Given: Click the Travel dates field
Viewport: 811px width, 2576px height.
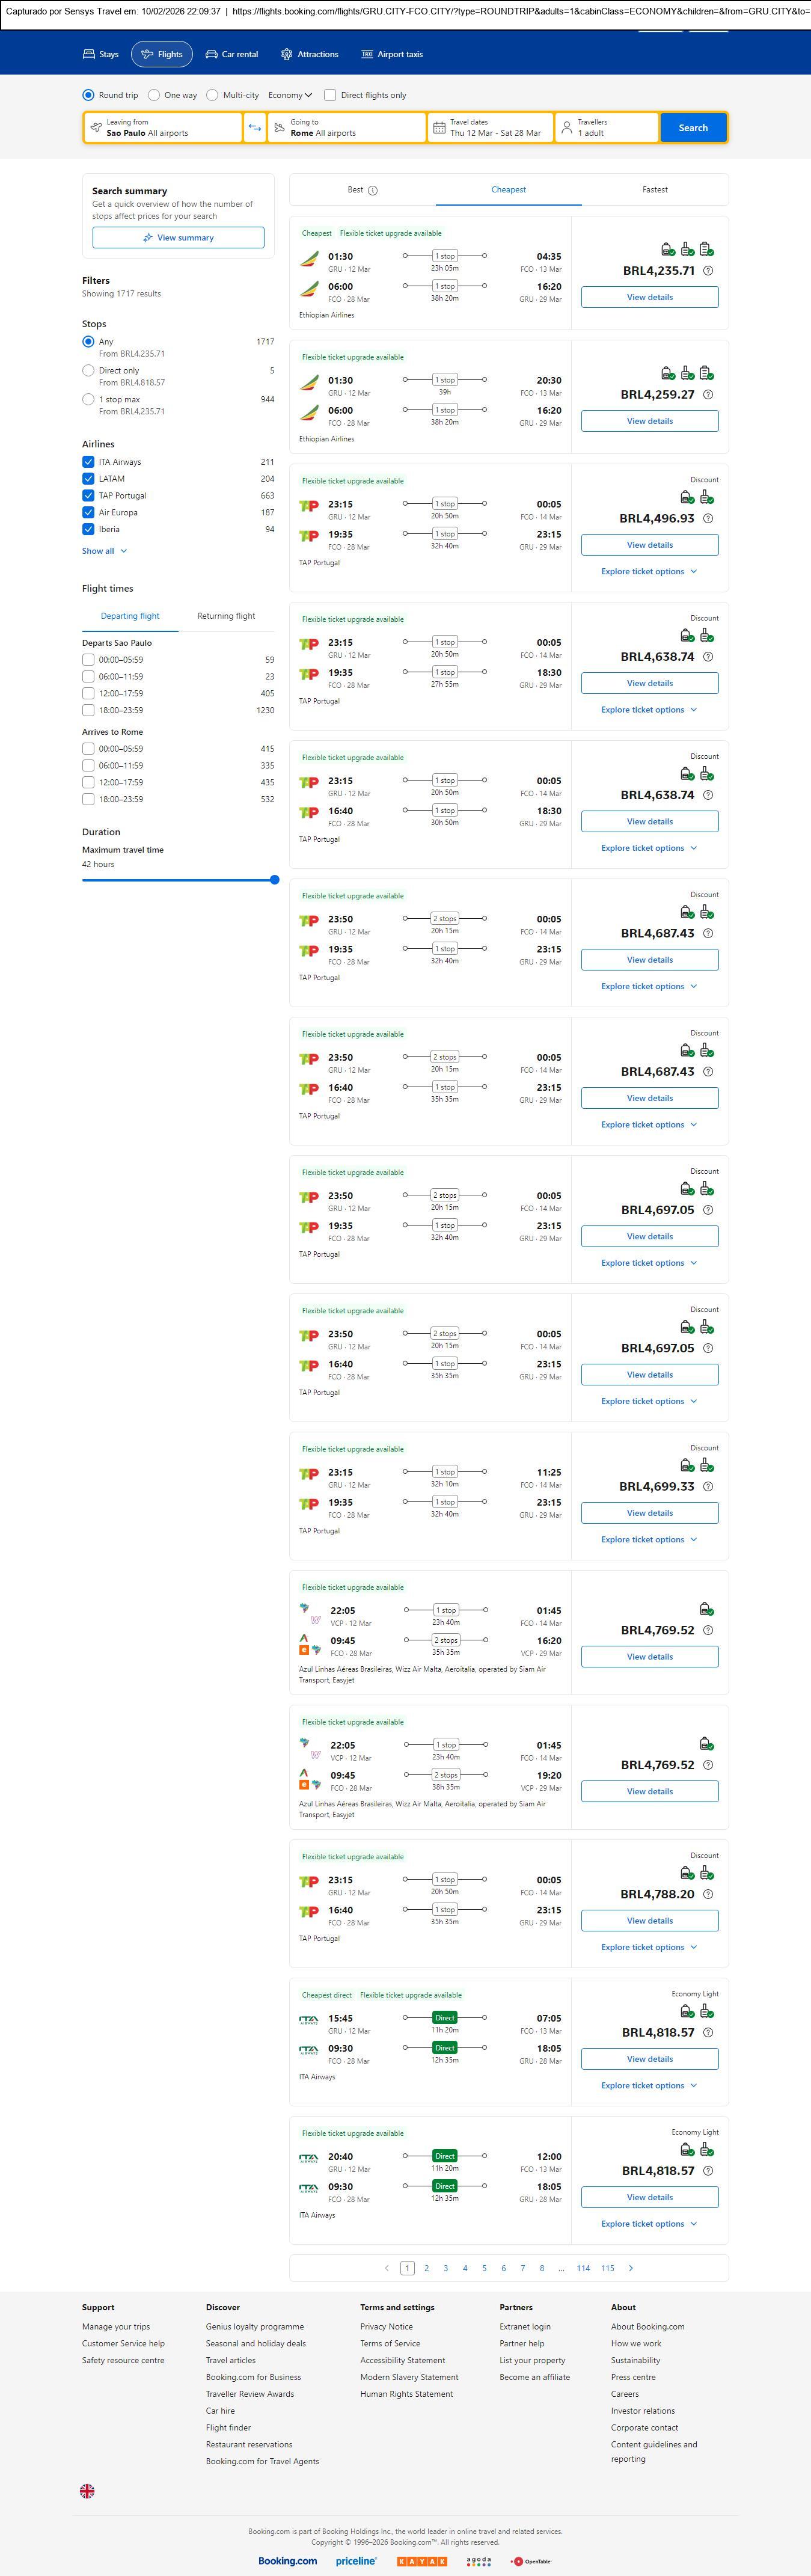Looking at the screenshot, I should point(491,128).
